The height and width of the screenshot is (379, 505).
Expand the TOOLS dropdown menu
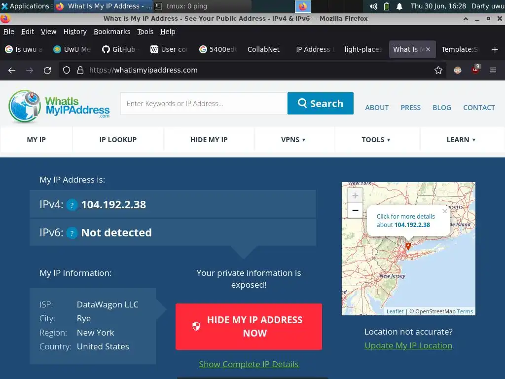[x=376, y=140]
